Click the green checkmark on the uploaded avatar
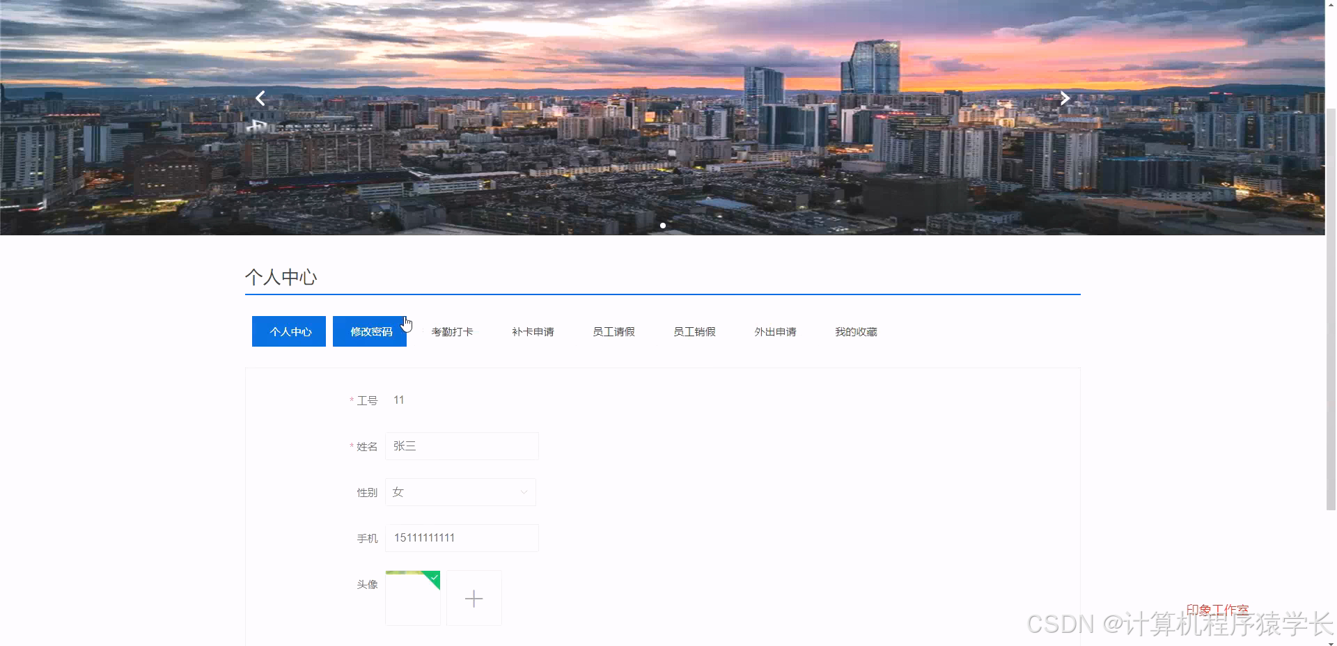The image size is (1337, 646). pyautogui.click(x=432, y=578)
